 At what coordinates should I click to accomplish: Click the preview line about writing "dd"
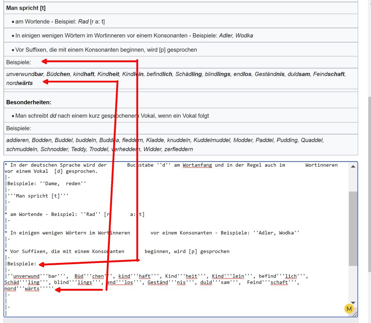coord(112,116)
